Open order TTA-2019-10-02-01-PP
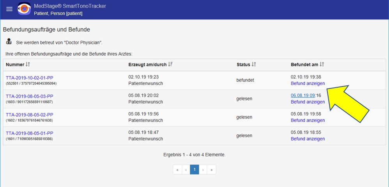The height and width of the screenshot is (187, 389). click(30, 78)
